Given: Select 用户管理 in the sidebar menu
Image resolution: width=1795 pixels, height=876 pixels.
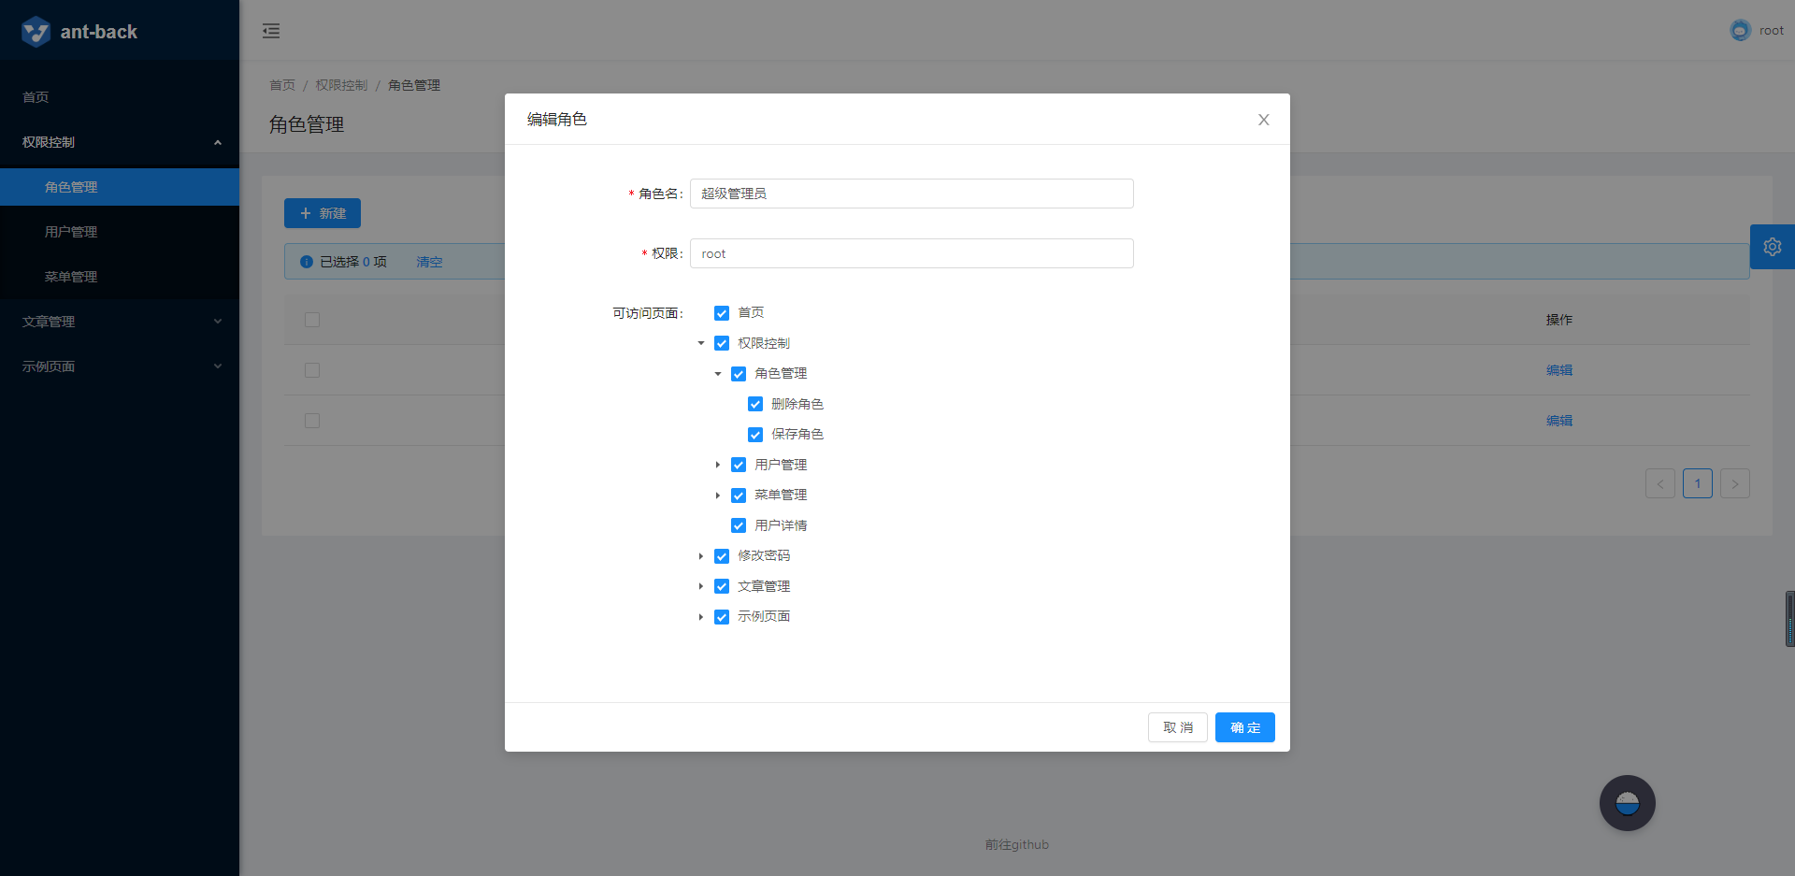Looking at the screenshot, I should (70, 231).
